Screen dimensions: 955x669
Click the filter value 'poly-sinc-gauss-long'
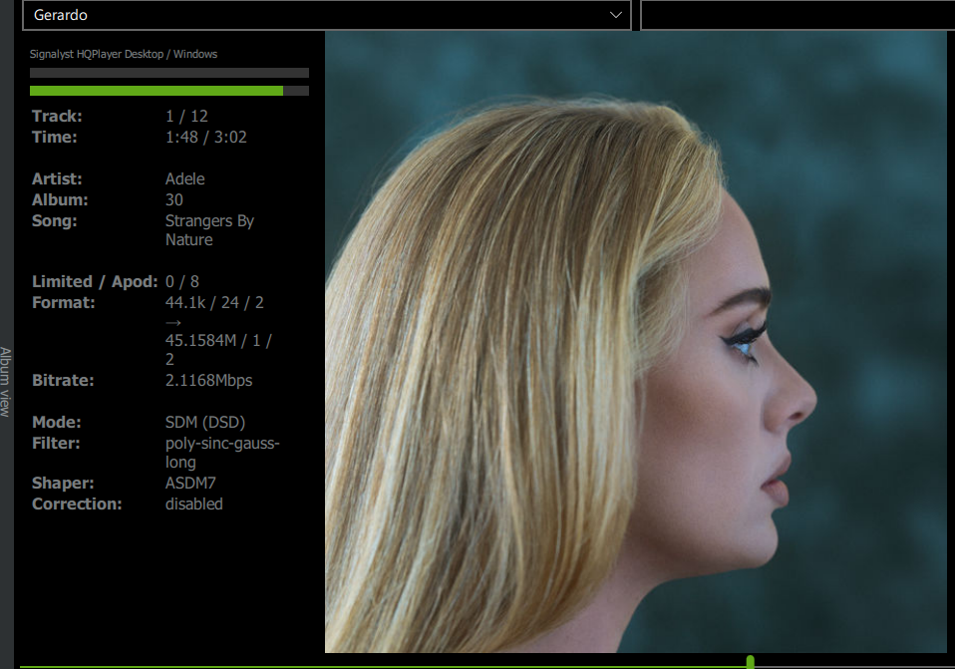(x=222, y=453)
